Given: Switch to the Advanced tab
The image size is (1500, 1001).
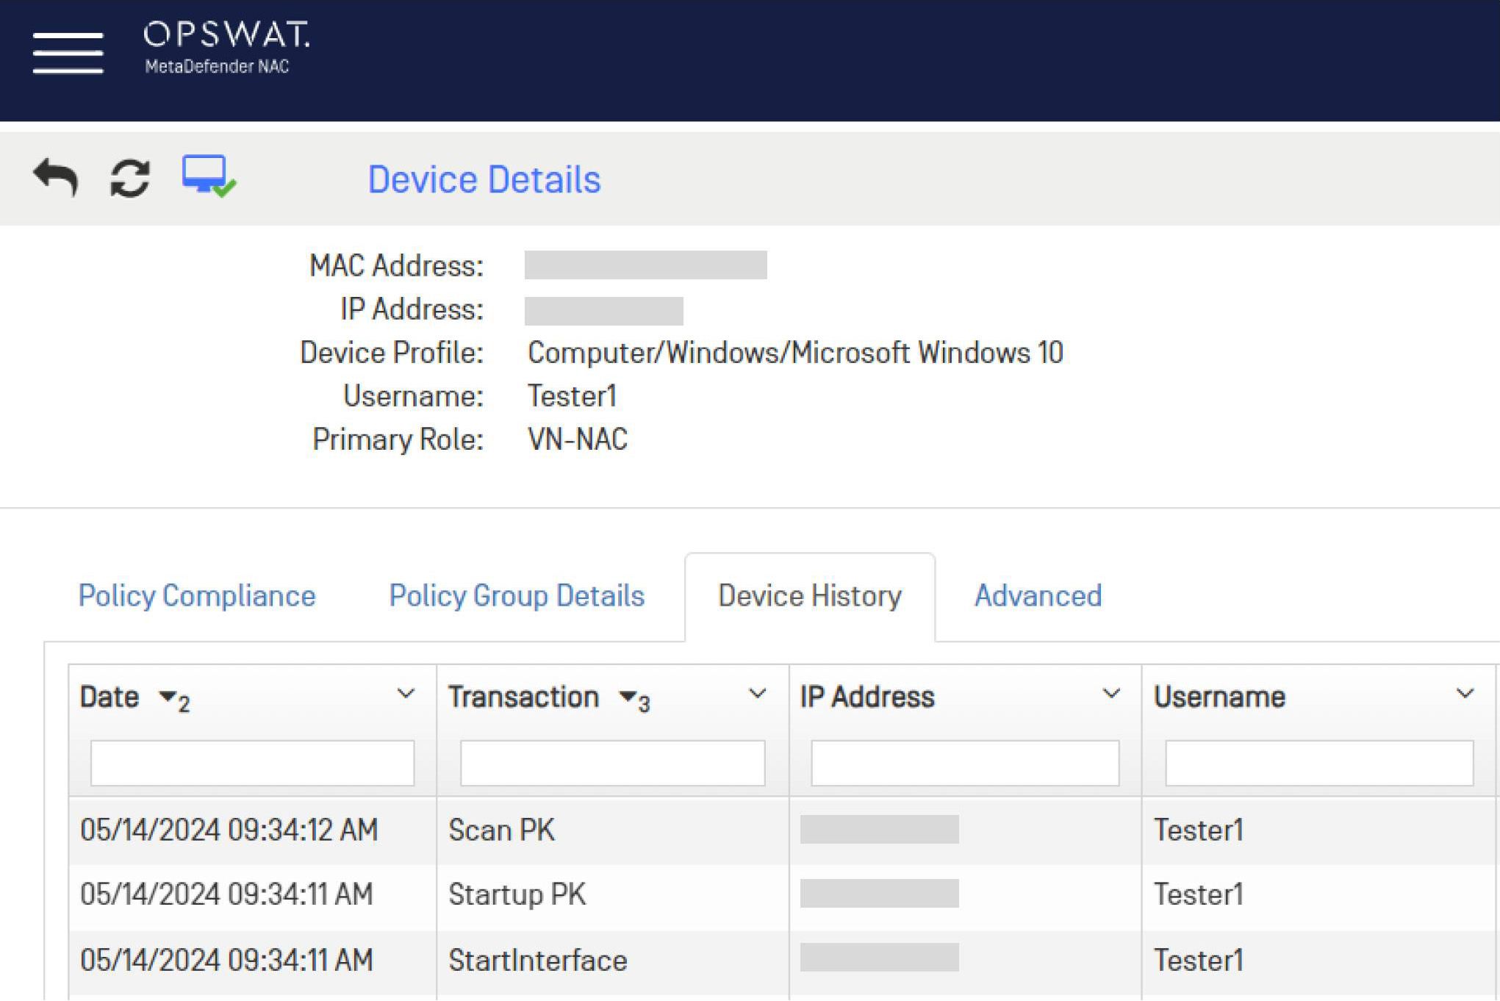Looking at the screenshot, I should coord(1038,595).
